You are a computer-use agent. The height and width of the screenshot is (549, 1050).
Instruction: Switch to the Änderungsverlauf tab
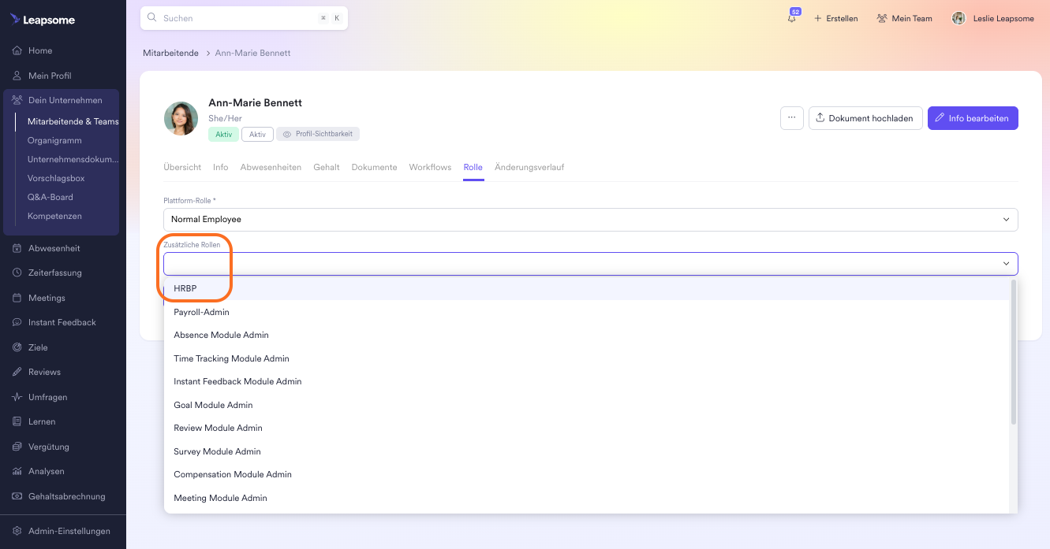coord(529,167)
